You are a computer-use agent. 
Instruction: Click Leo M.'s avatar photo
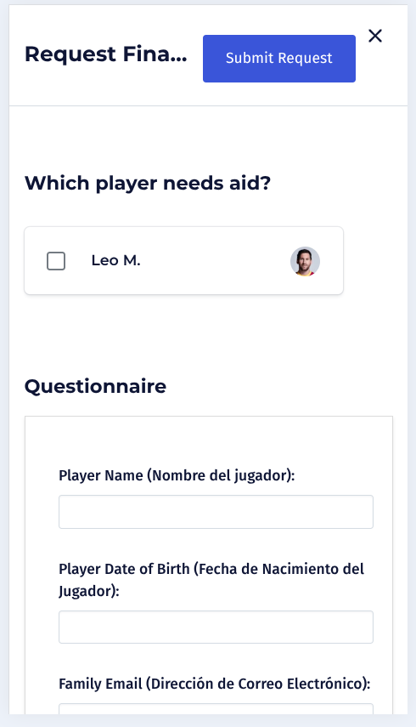pos(305,261)
